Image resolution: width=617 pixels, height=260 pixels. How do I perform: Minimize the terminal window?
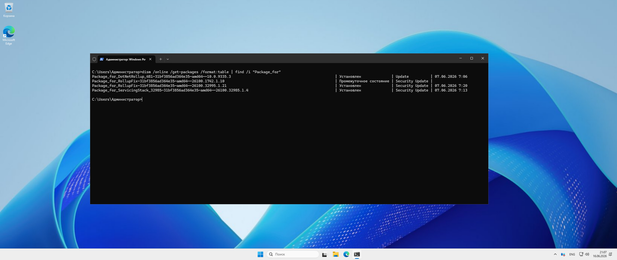click(461, 58)
